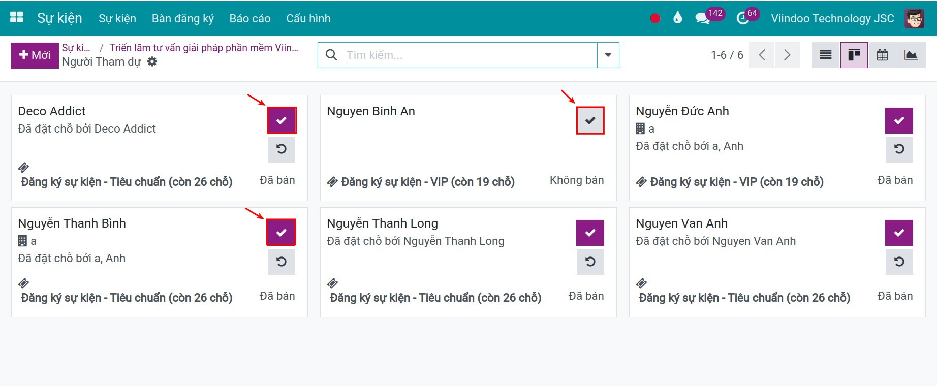
Task: Open Nguyễn Thanh Bình attendee name
Action: click(72, 223)
